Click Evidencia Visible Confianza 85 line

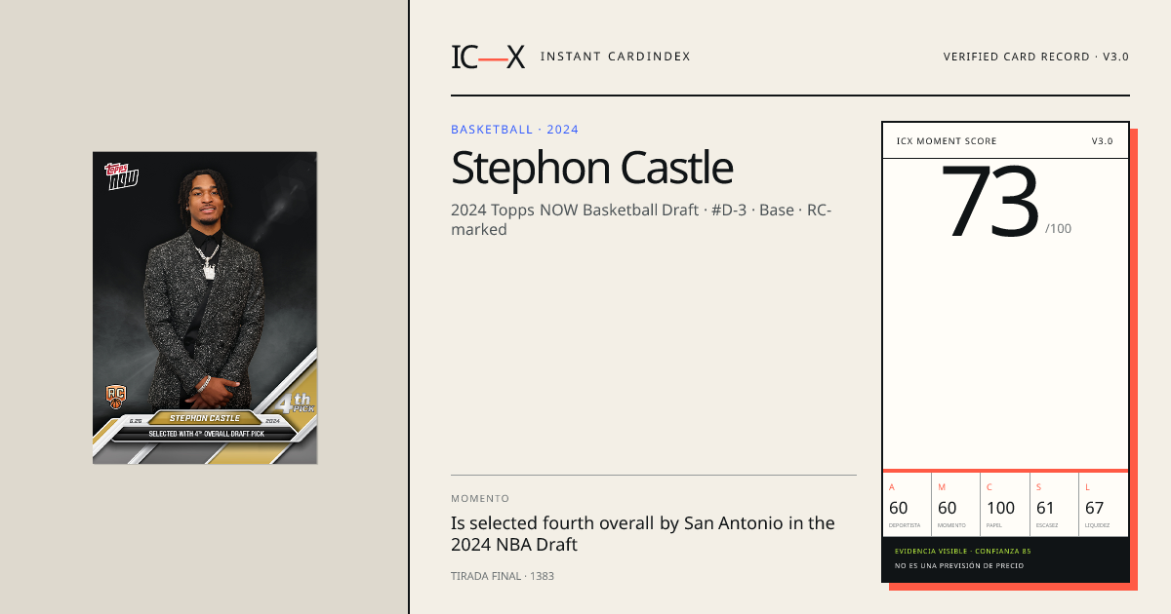click(x=962, y=551)
